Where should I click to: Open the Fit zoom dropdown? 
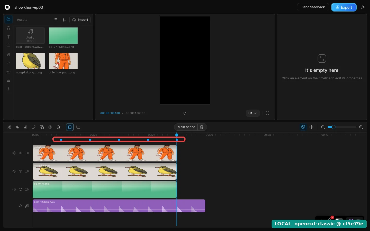pos(253,113)
